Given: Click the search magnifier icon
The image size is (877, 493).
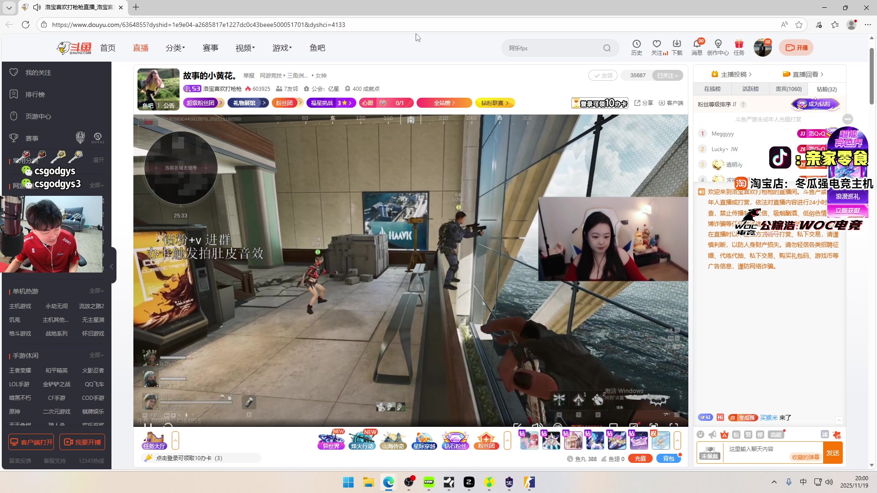Looking at the screenshot, I should coord(607,48).
